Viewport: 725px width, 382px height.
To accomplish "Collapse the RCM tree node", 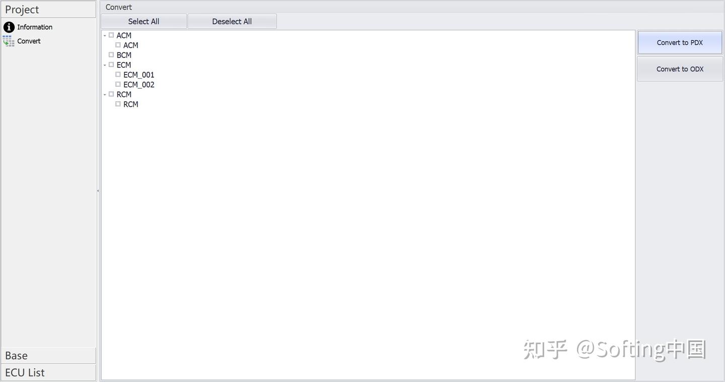I will coord(105,94).
